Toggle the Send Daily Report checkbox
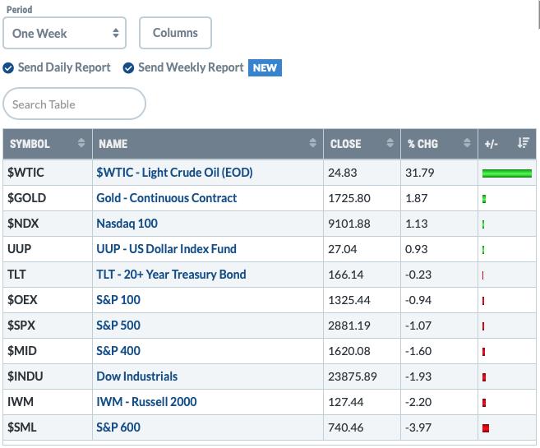The image size is (540, 448). tap(8, 68)
